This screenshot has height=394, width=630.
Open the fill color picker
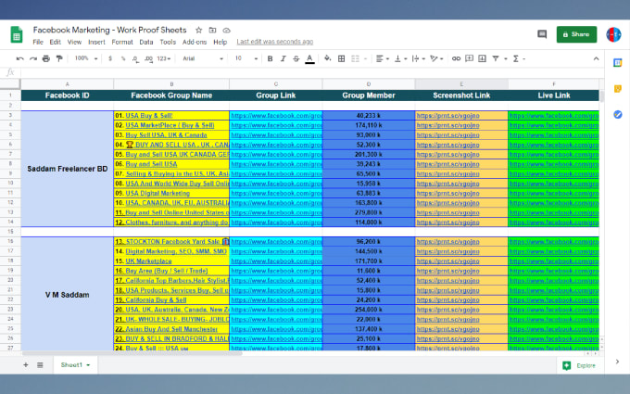point(328,58)
